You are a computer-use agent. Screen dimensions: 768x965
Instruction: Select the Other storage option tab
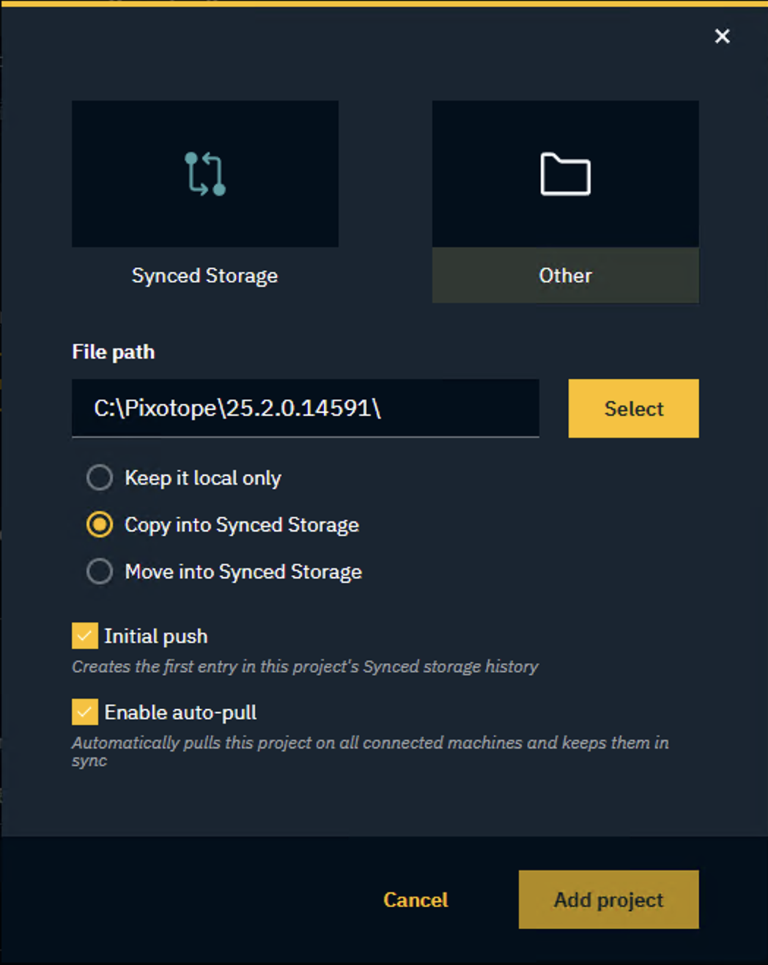565,275
